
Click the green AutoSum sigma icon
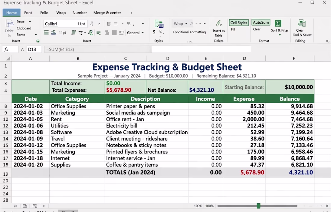click(x=278, y=23)
